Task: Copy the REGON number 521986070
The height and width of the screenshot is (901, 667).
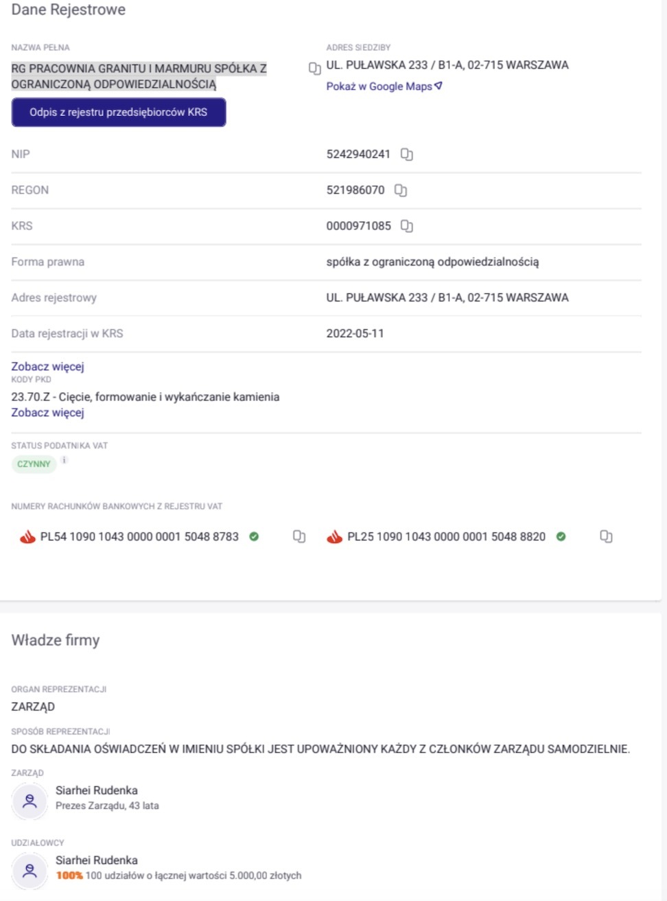Action: (401, 190)
